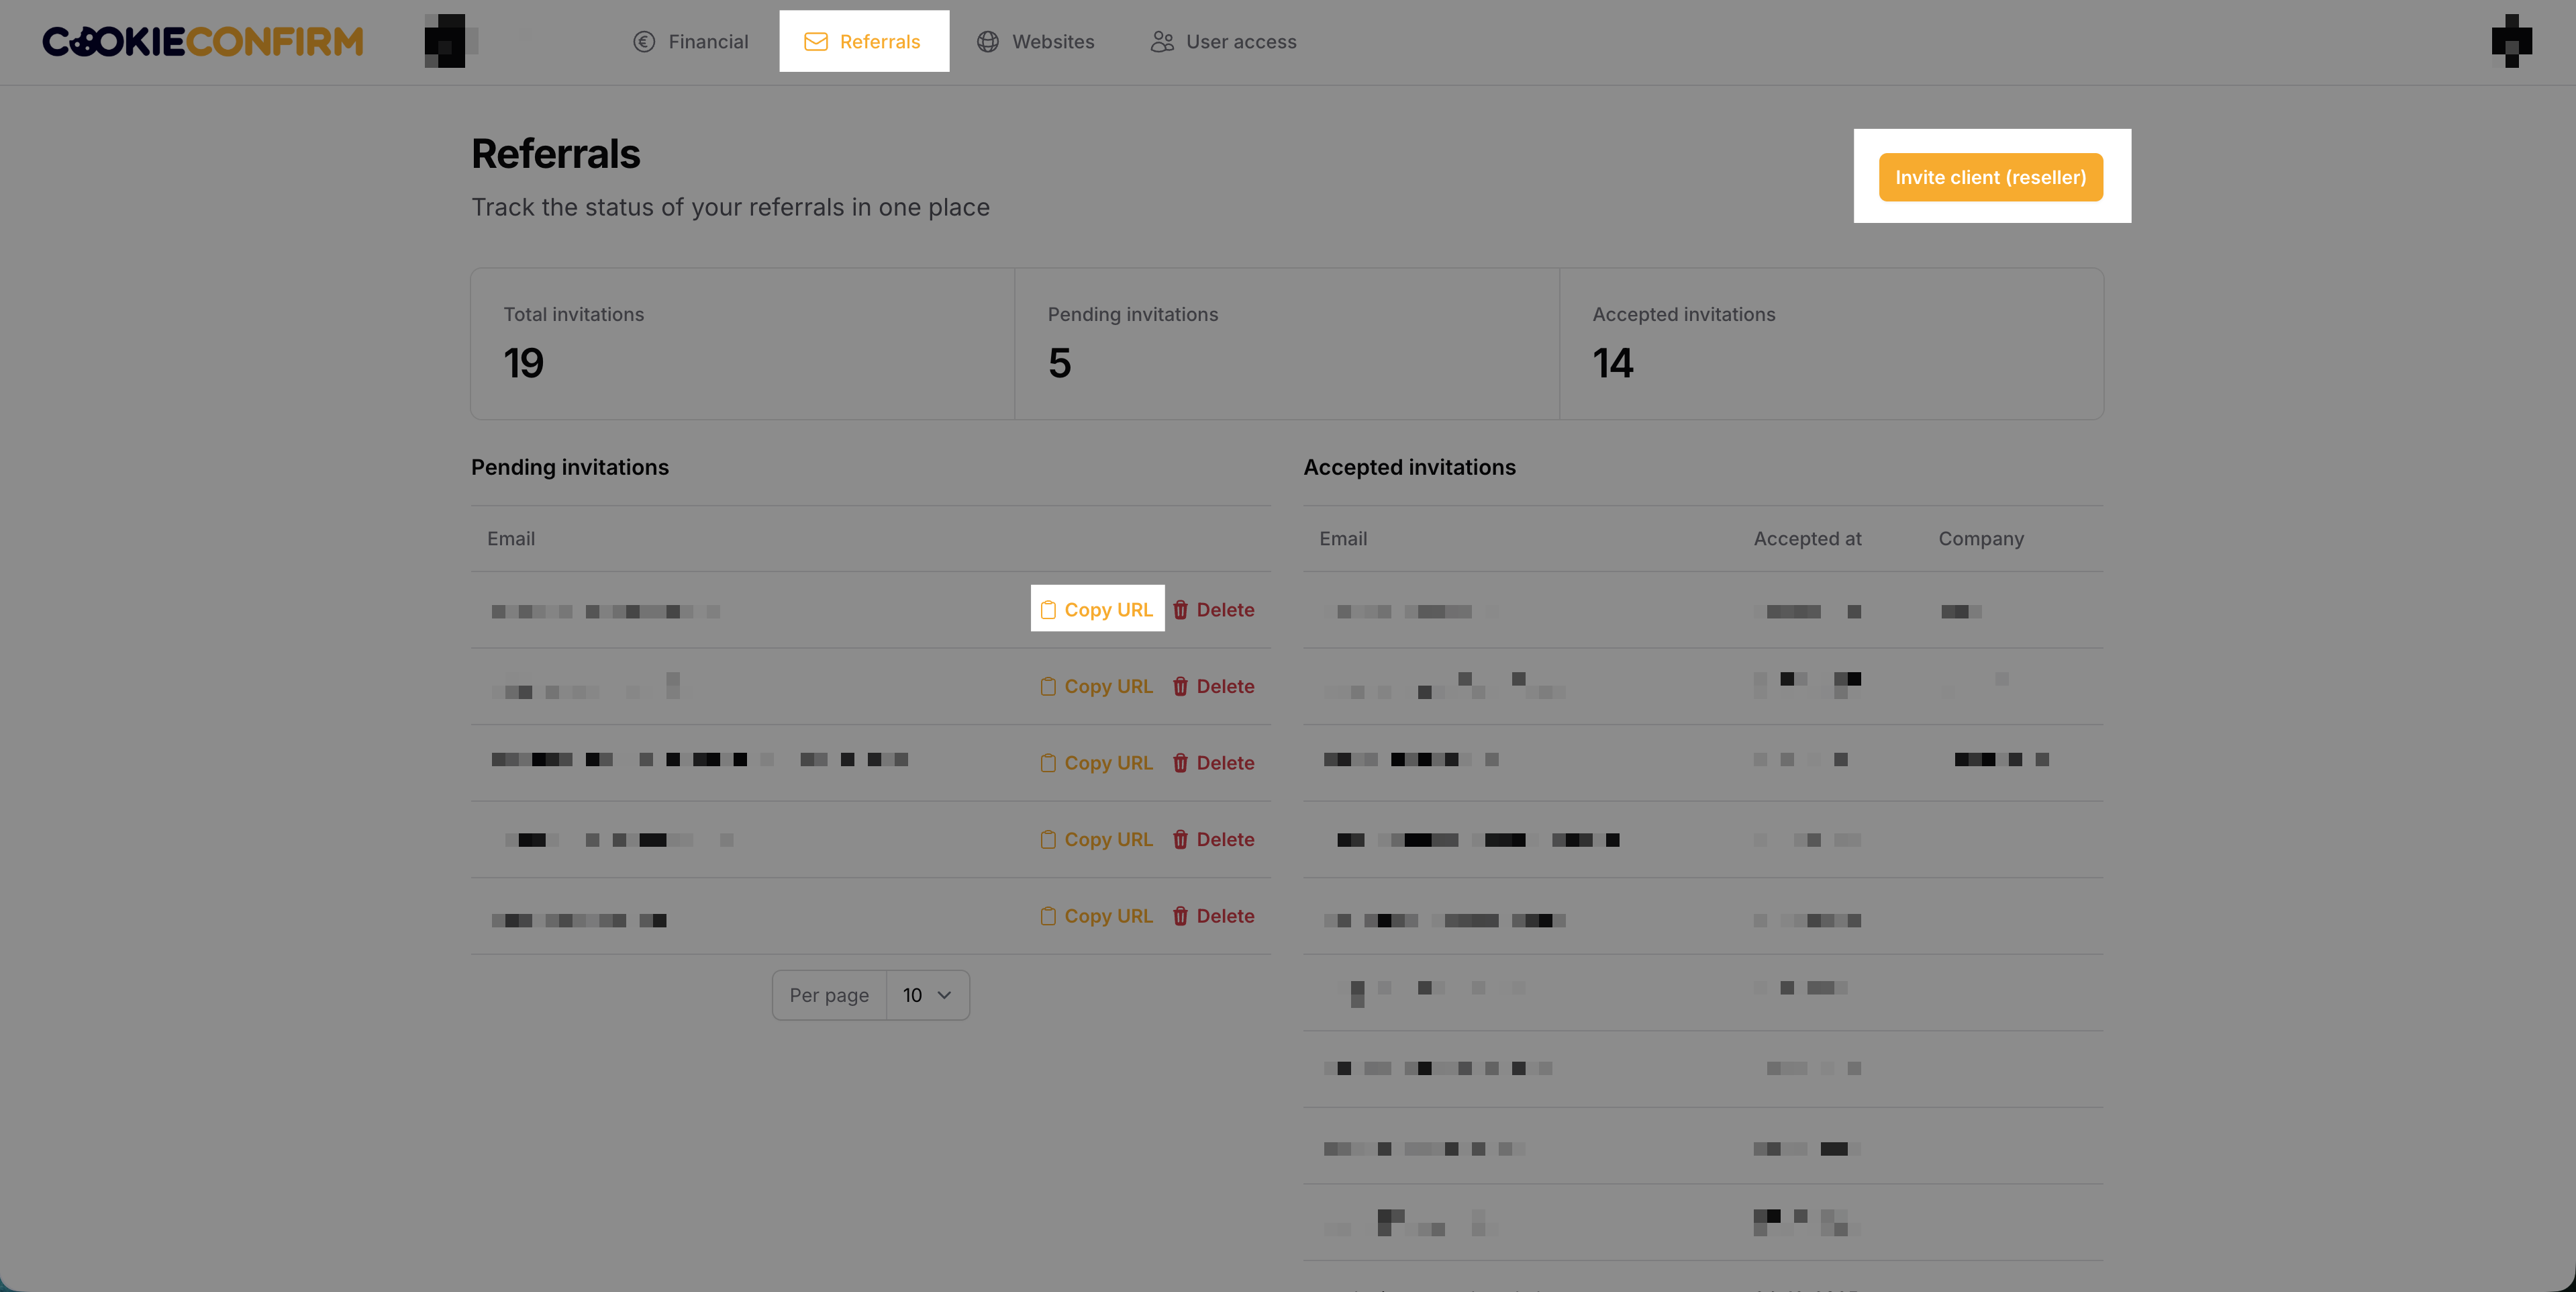Click the Pending invitations stat card
This screenshot has width=2576, height=1292.
[1286, 343]
